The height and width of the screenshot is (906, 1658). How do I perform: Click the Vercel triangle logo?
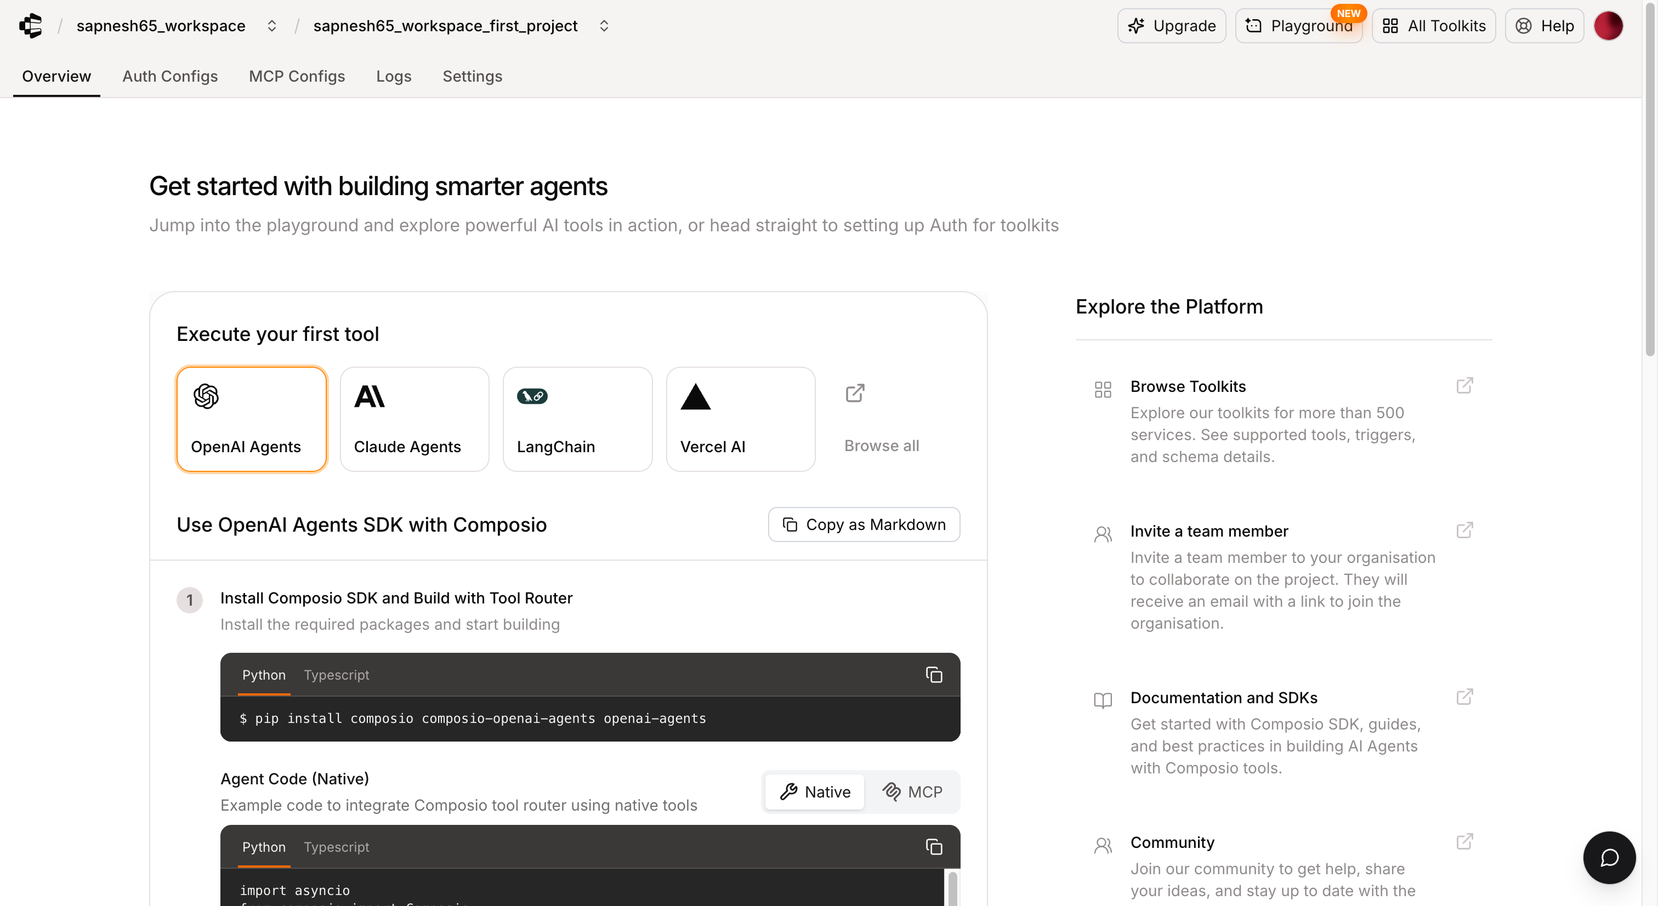click(696, 396)
